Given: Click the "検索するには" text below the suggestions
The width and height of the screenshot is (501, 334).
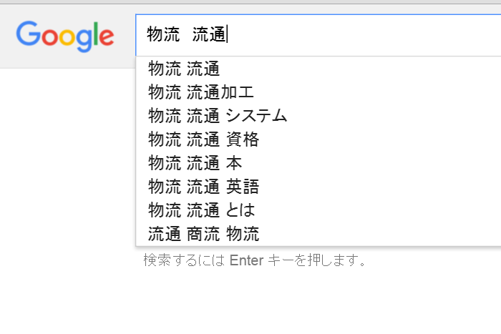Looking at the screenshot, I should (184, 260).
